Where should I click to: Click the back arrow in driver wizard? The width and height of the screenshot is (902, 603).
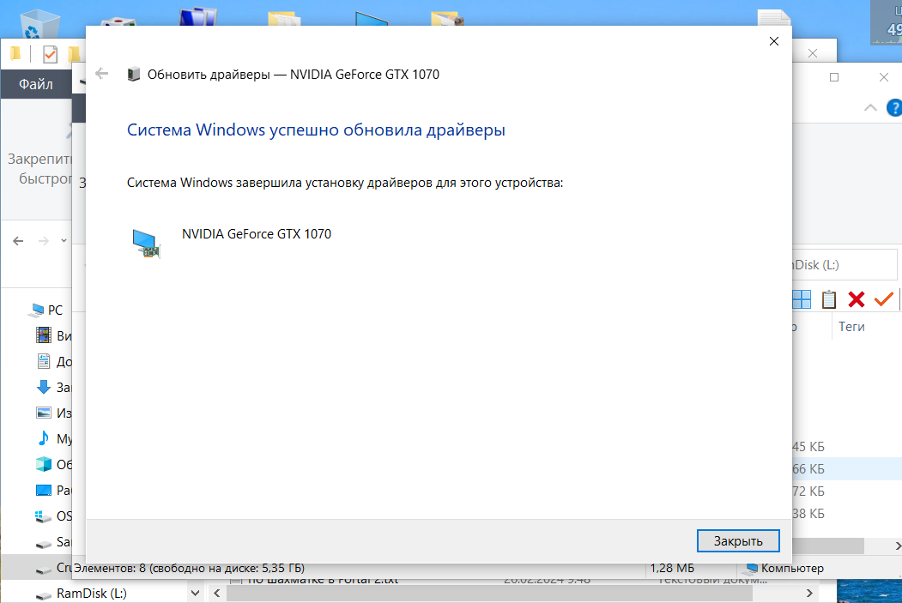click(x=102, y=74)
